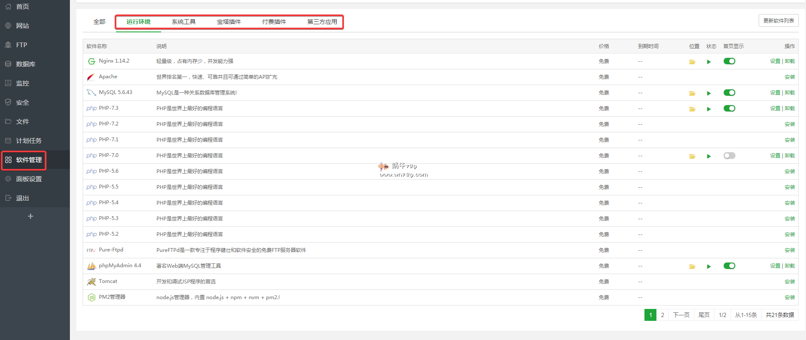Enable homepage display toggle for PHP-7.0

pos(729,156)
